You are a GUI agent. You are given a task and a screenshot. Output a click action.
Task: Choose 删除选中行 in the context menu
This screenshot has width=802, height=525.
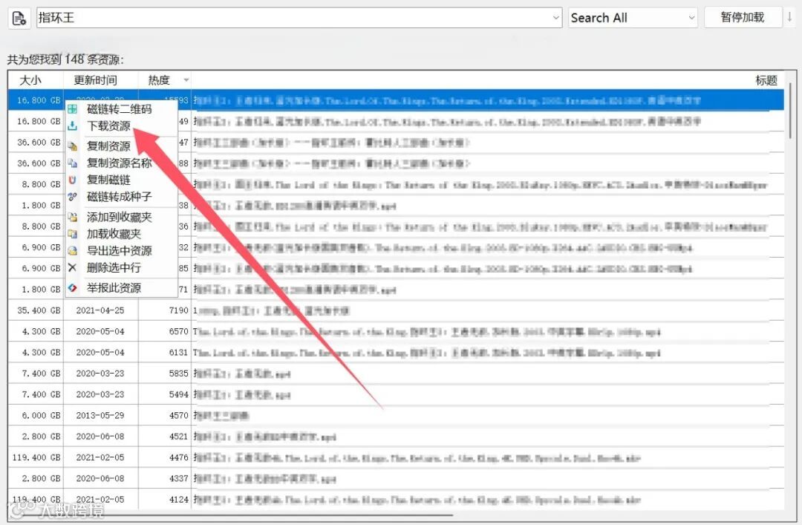pyautogui.click(x=114, y=267)
